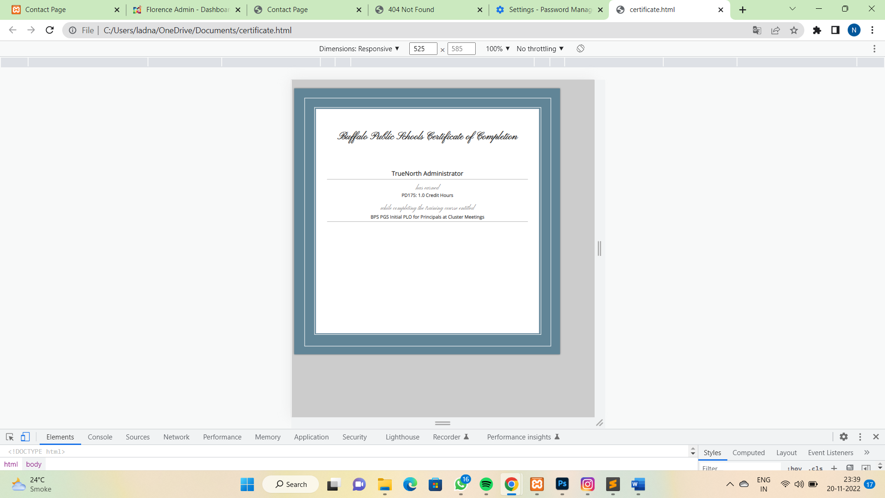
Task: Show hidden system tray icons
Action: click(730, 484)
